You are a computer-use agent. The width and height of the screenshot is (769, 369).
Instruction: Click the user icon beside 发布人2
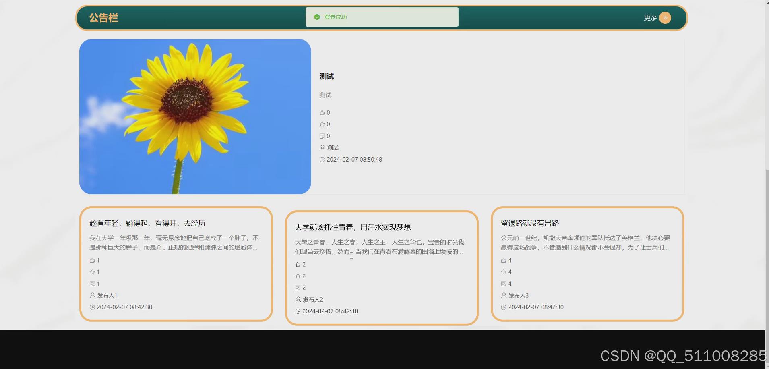point(298,300)
